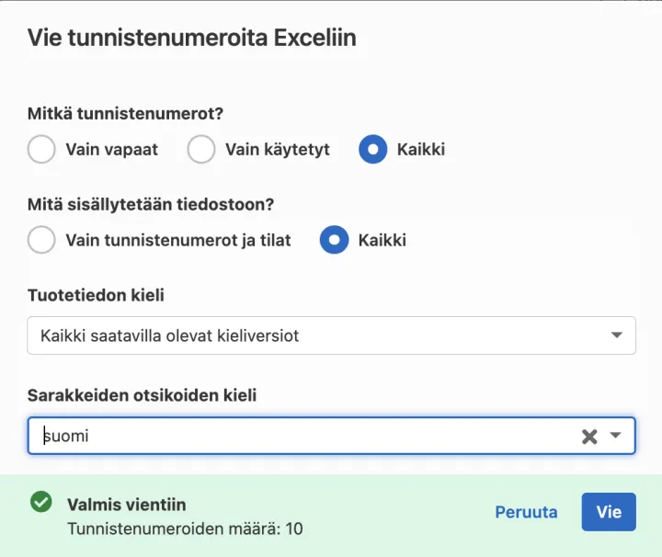Pick Vain tunnistenumerot ja tilat option
This screenshot has width=662, height=557.
(42, 240)
